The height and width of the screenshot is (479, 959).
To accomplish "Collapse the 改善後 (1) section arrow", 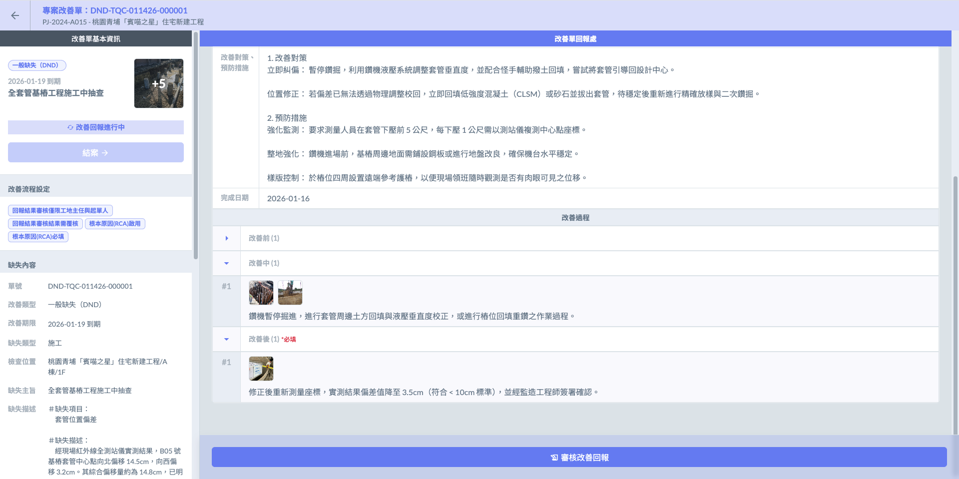I will 227,339.
